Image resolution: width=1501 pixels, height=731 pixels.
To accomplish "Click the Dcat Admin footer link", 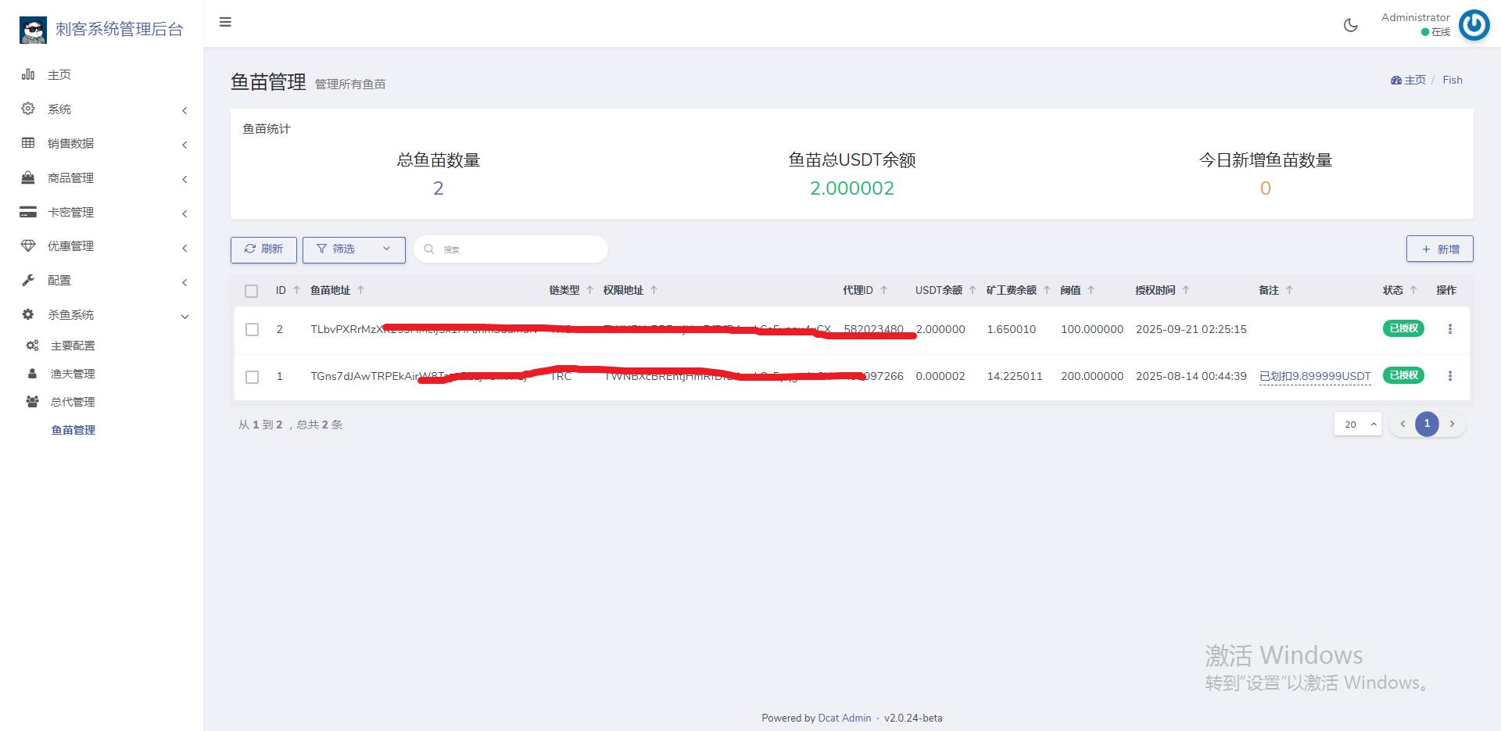I will (x=844, y=718).
